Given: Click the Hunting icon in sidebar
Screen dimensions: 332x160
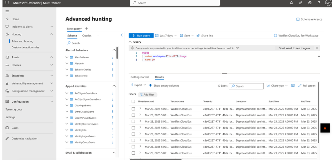Looking at the screenshot, I should [x=7, y=34].
